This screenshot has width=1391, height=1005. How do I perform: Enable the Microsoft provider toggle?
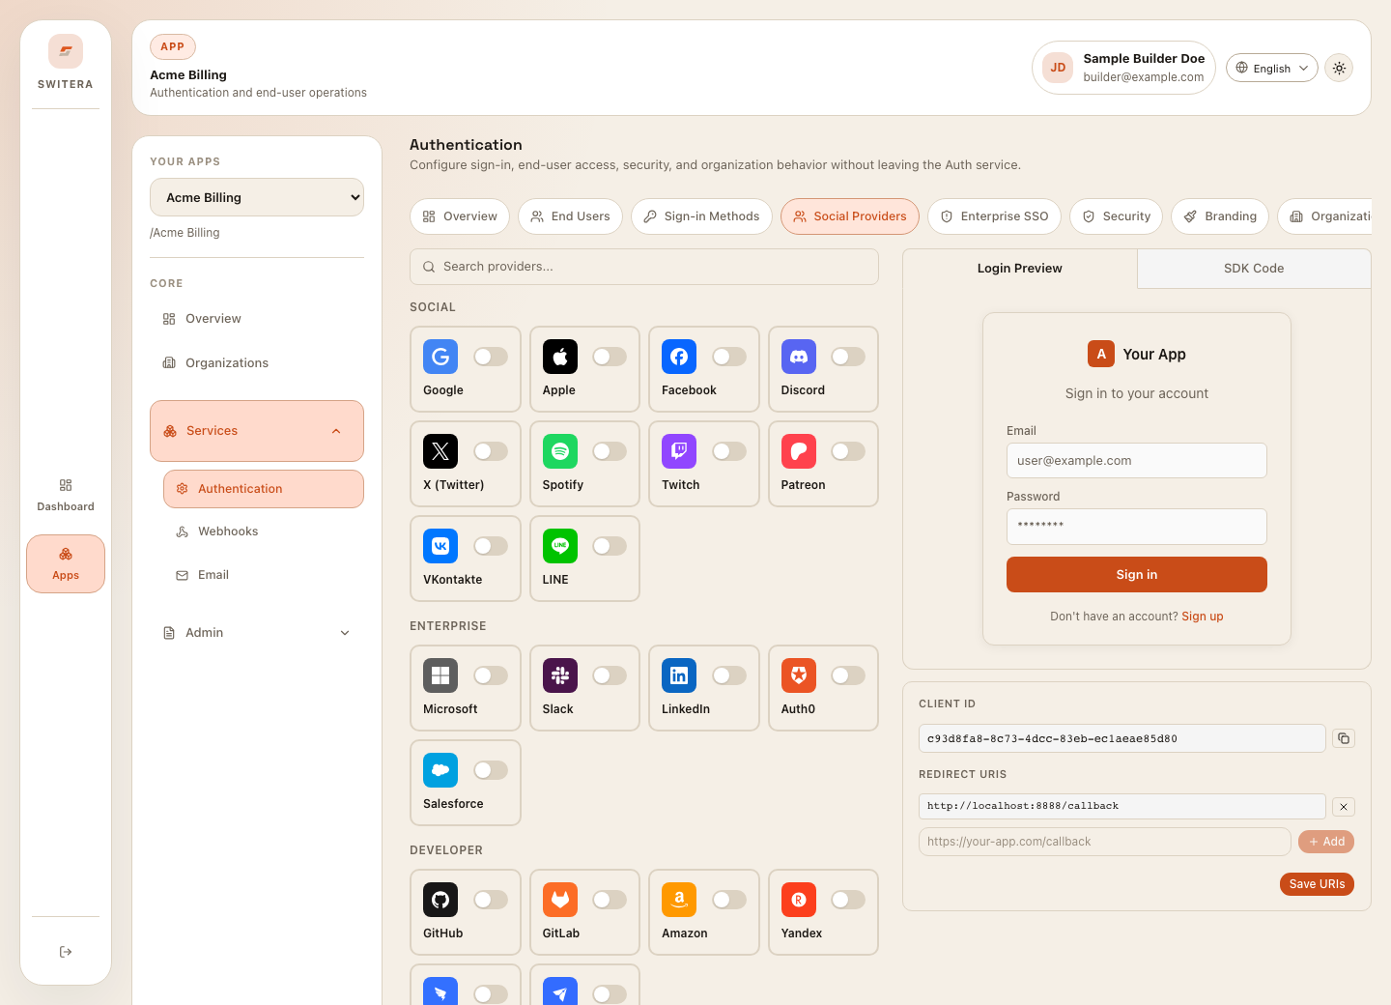[491, 675]
